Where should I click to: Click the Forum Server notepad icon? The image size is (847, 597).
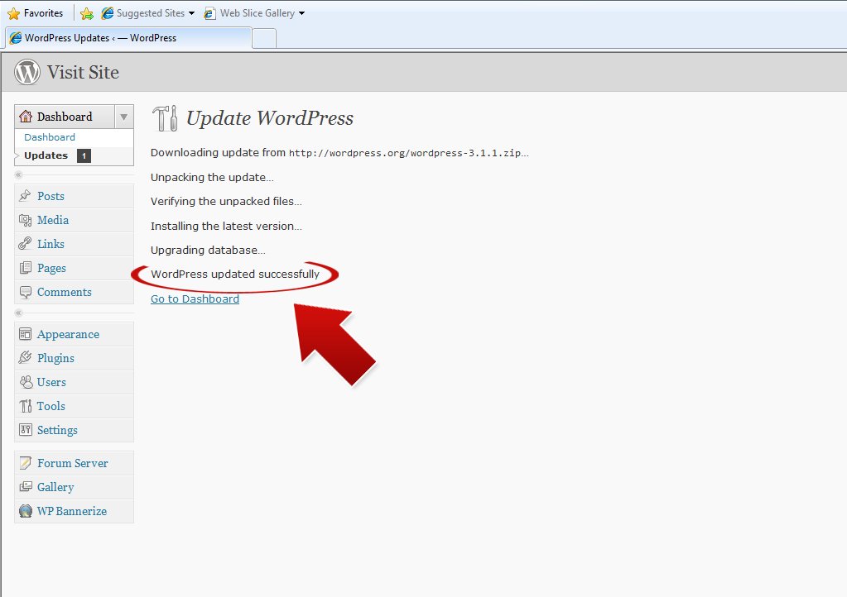[x=25, y=463]
